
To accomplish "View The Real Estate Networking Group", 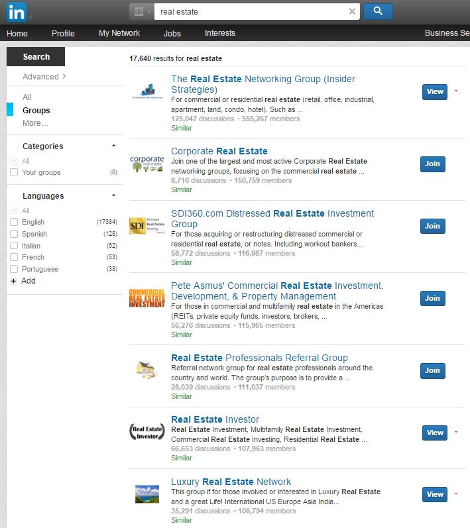I will point(435,92).
